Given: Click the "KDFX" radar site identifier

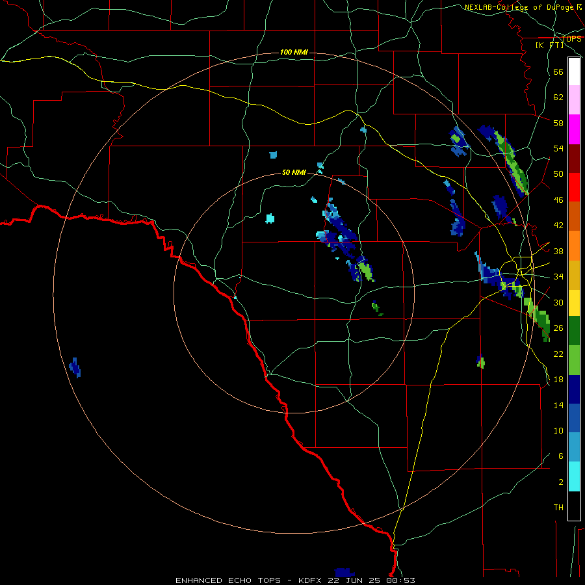Looking at the screenshot, I should pyautogui.click(x=309, y=580).
